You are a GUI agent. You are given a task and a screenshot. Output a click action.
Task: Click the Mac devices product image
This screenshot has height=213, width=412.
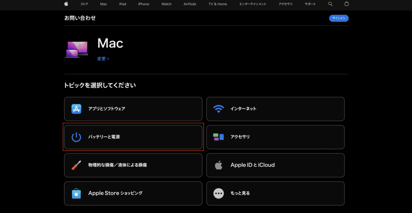pyautogui.click(x=76, y=49)
